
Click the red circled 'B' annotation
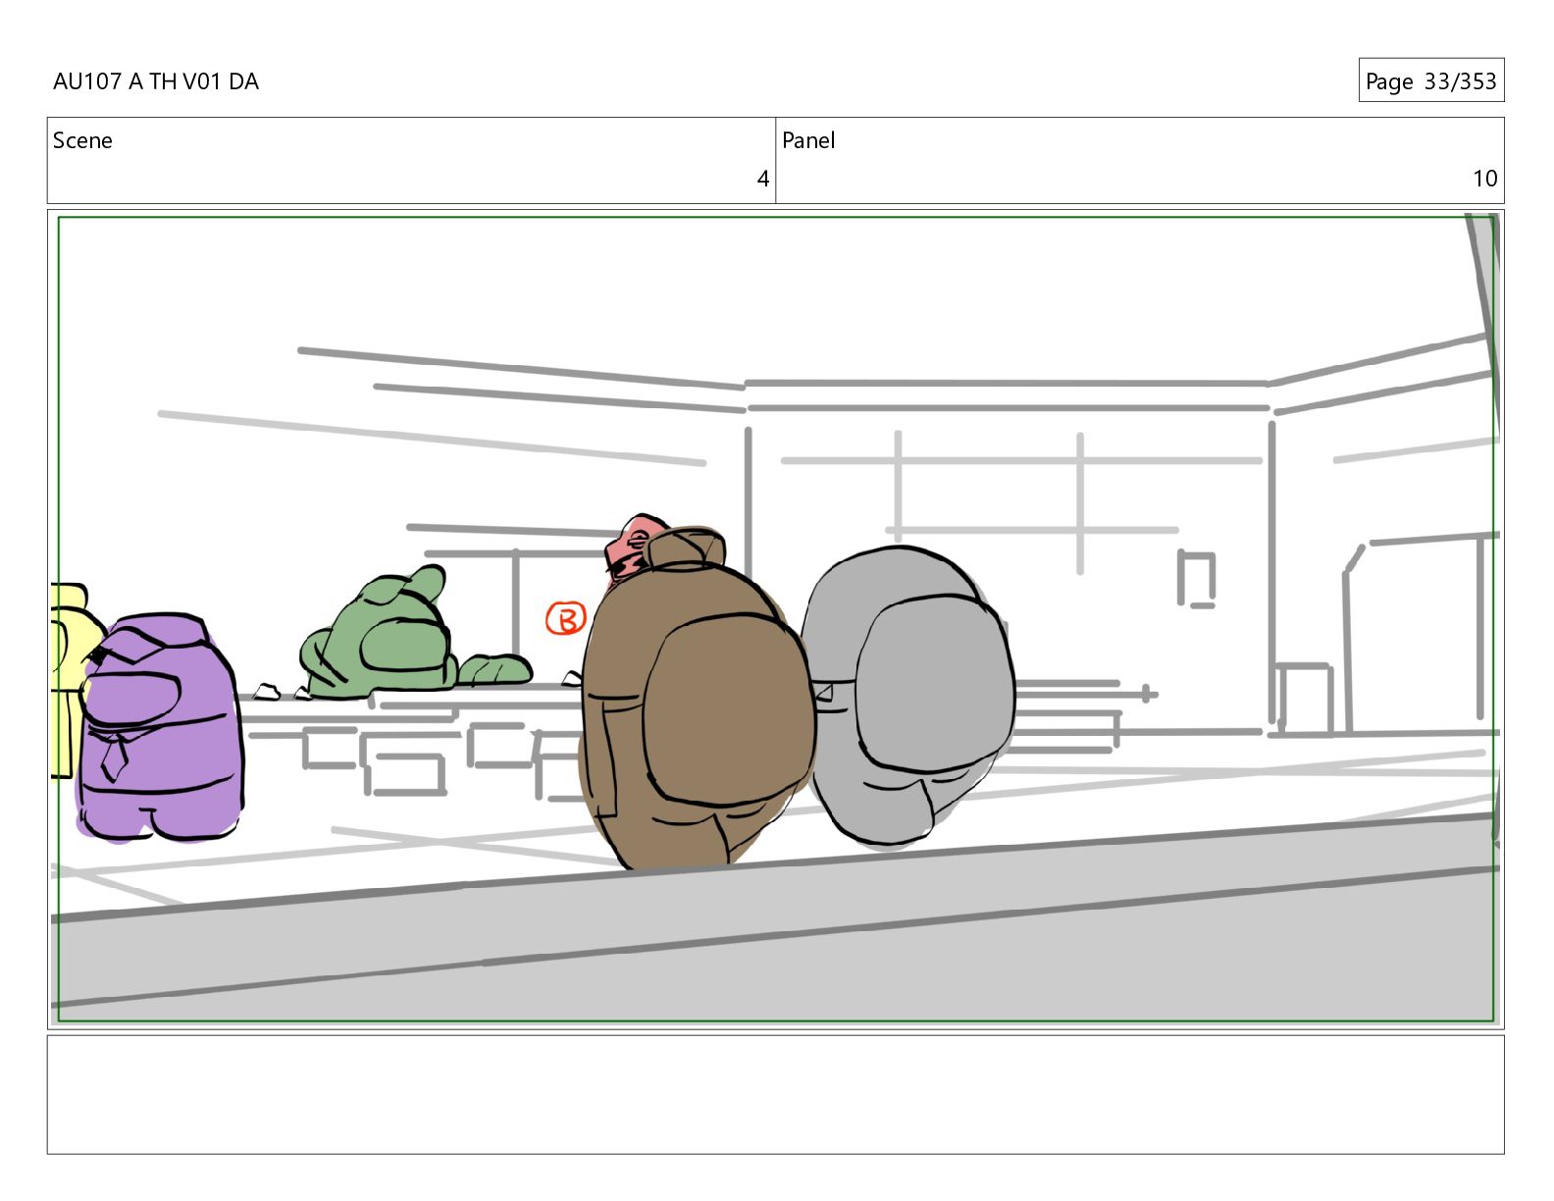pos(565,618)
